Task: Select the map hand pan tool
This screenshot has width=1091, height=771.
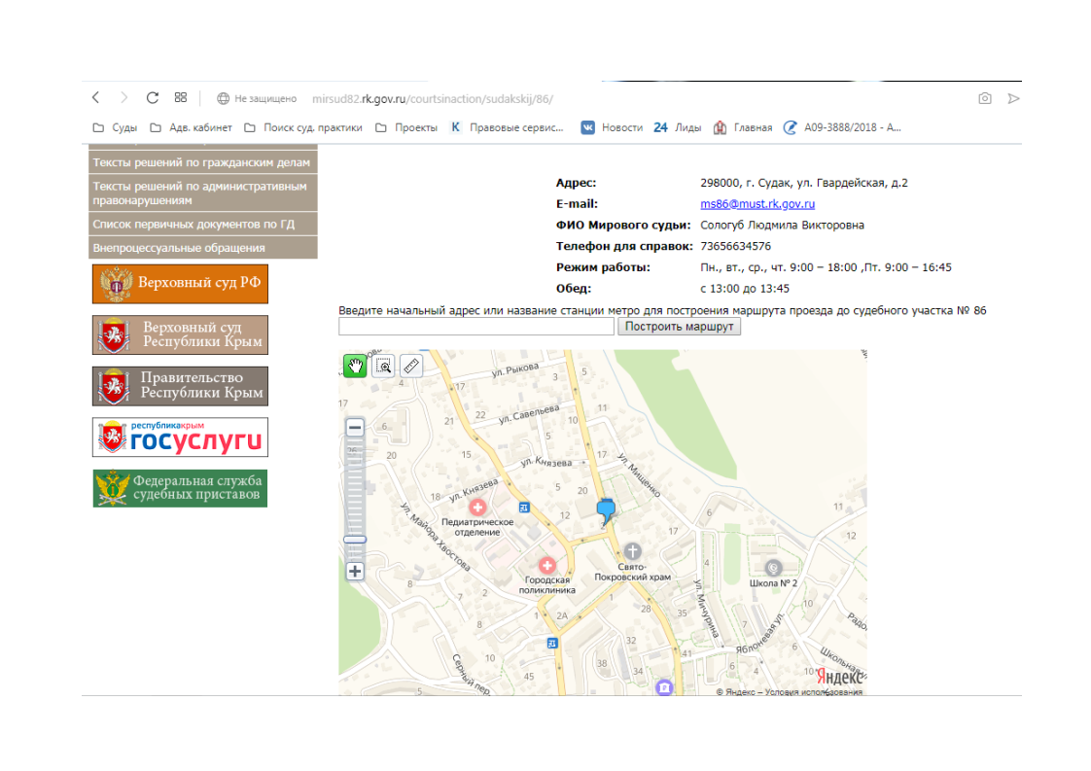Action: click(x=356, y=366)
